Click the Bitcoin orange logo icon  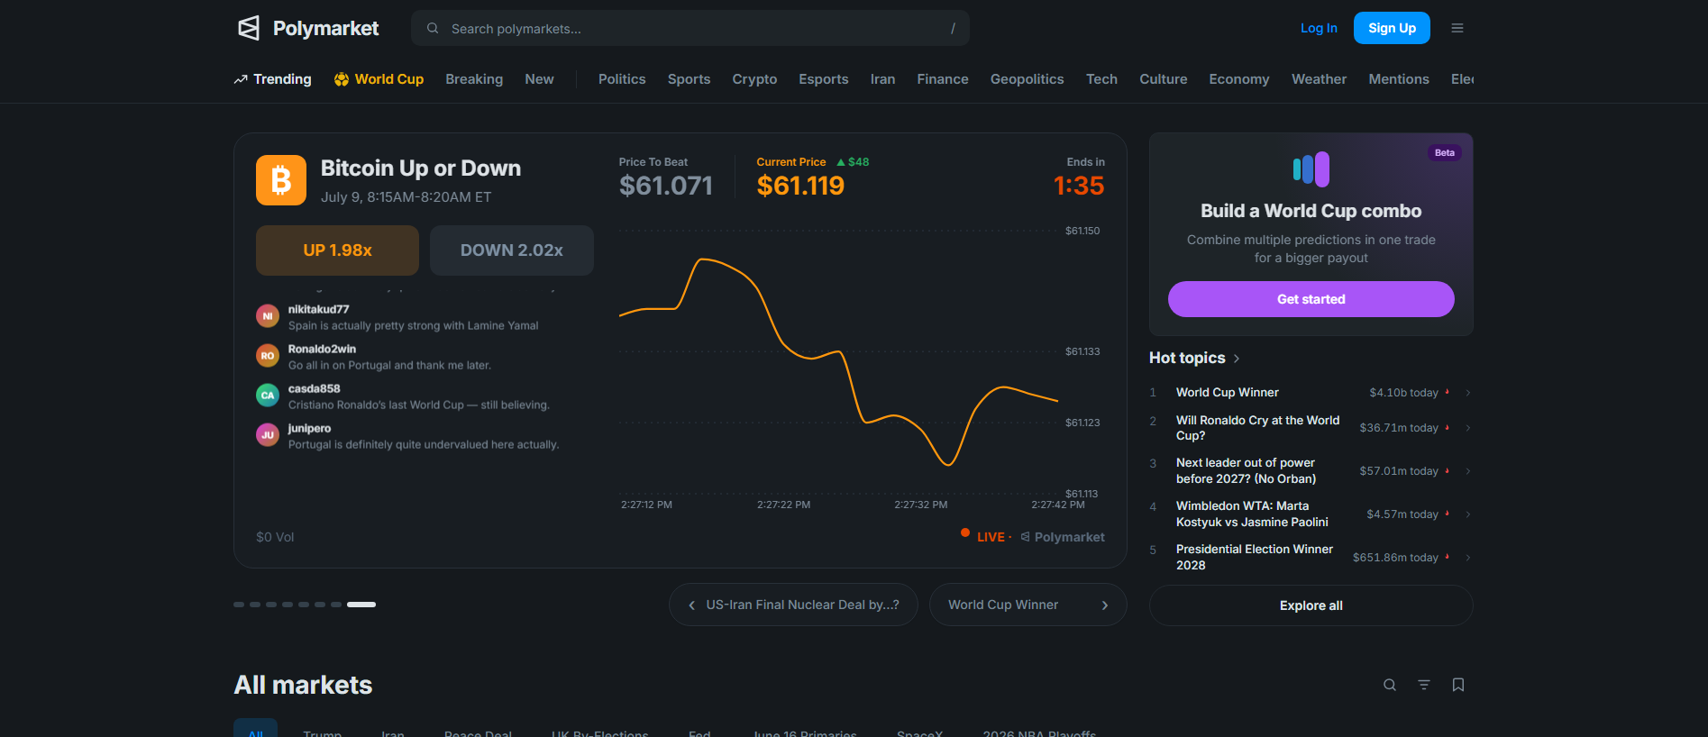[x=281, y=180]
